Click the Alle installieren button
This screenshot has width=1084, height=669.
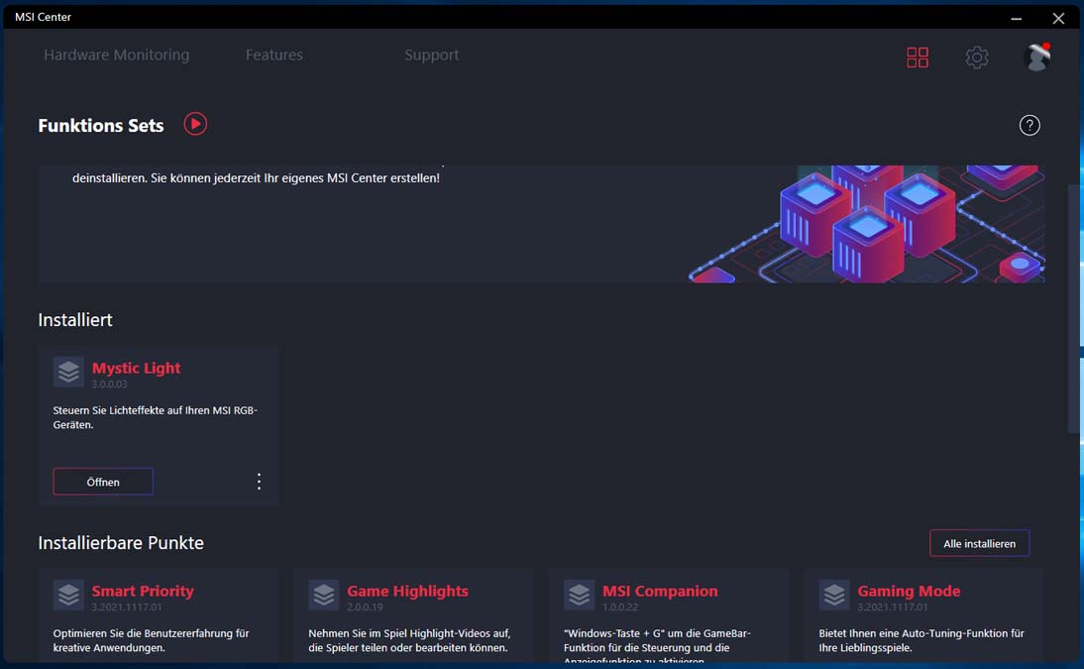click(979, 543)
